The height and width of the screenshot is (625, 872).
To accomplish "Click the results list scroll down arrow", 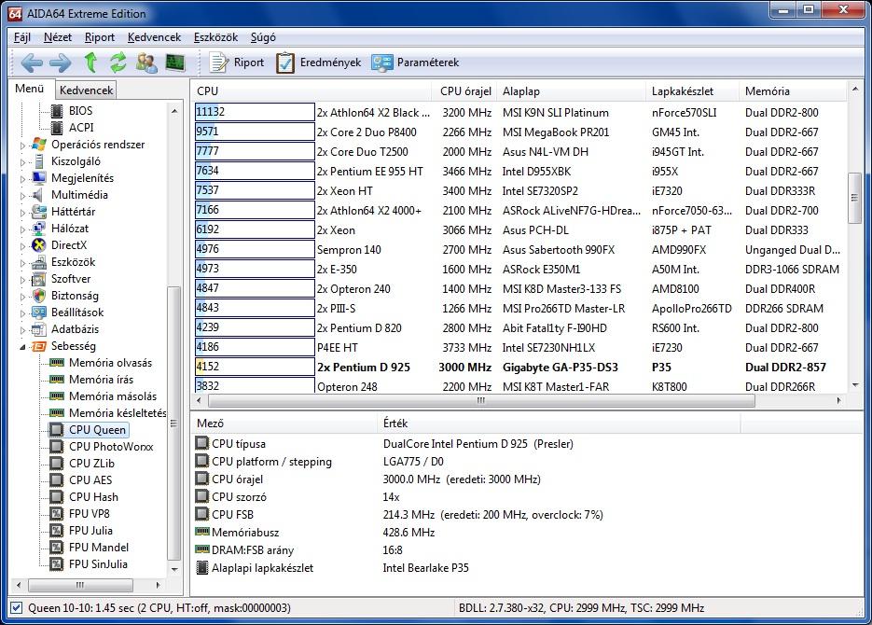I will pyautogui.click(x=855, y=384).
